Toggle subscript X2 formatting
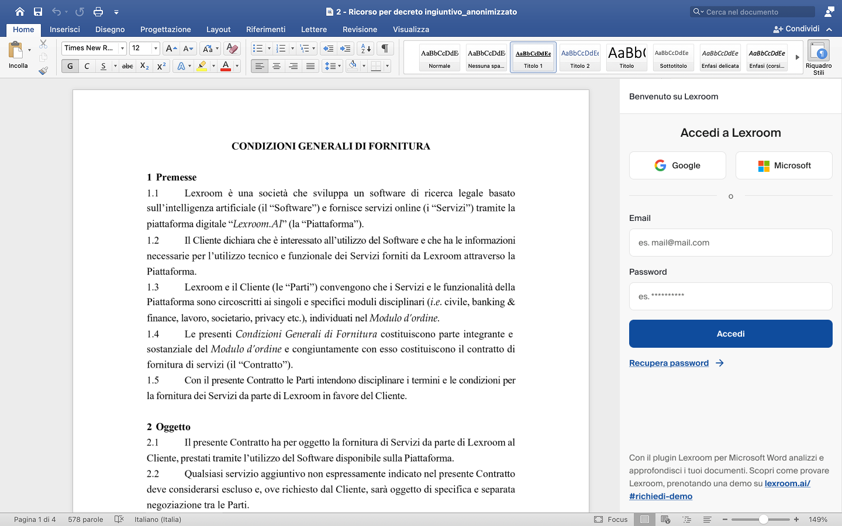This screenshot has width=842, height=526. (144, 66)
